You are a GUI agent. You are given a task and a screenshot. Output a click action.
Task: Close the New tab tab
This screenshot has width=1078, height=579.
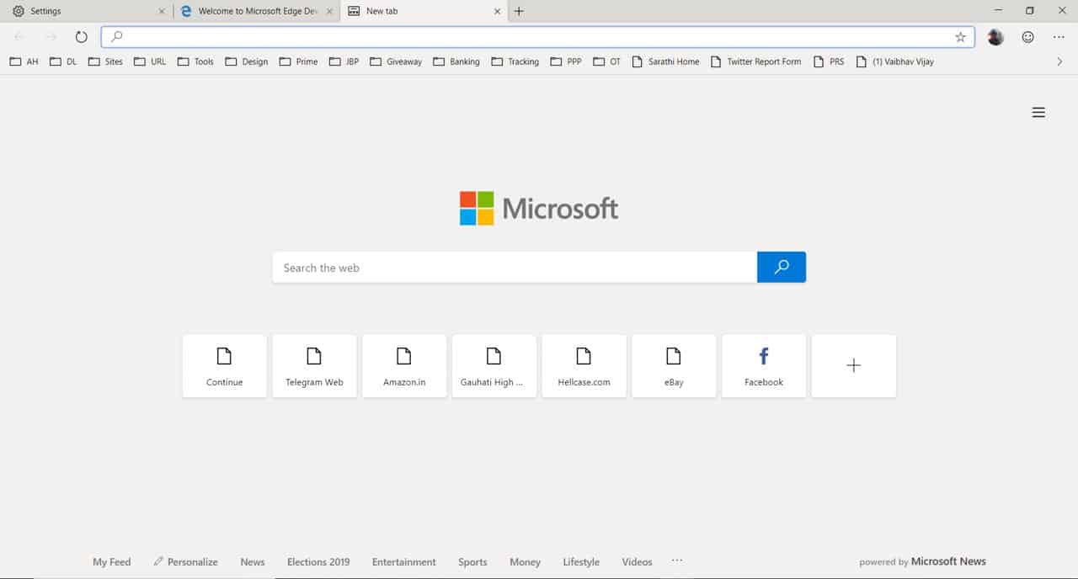[x=497, y=11]
